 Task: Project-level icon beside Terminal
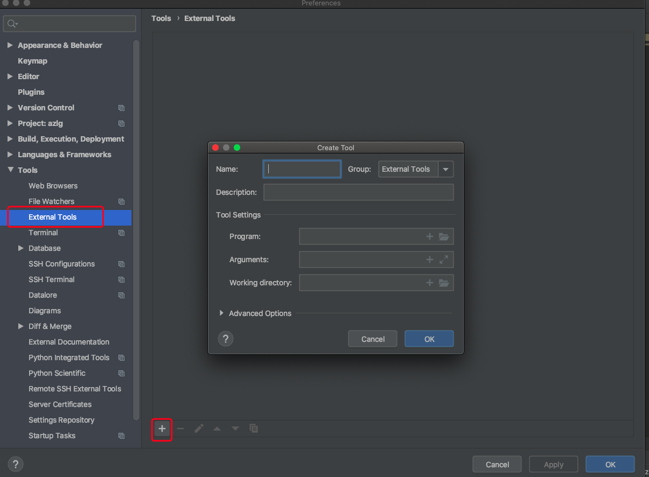pos(121,233)
